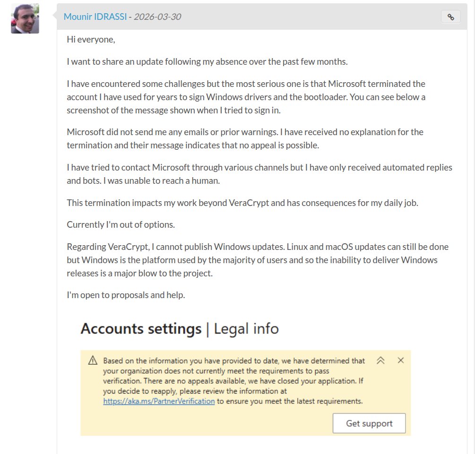Click the paragraph about automated replies and bots
This screenshot has width=475, height=454.
259,174
